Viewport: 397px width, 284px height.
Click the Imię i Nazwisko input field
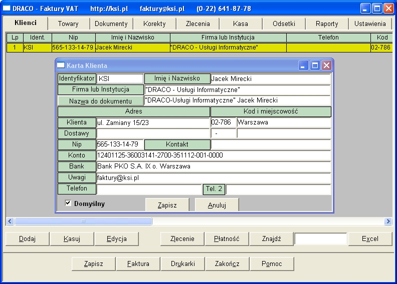[x=271, y=78]
